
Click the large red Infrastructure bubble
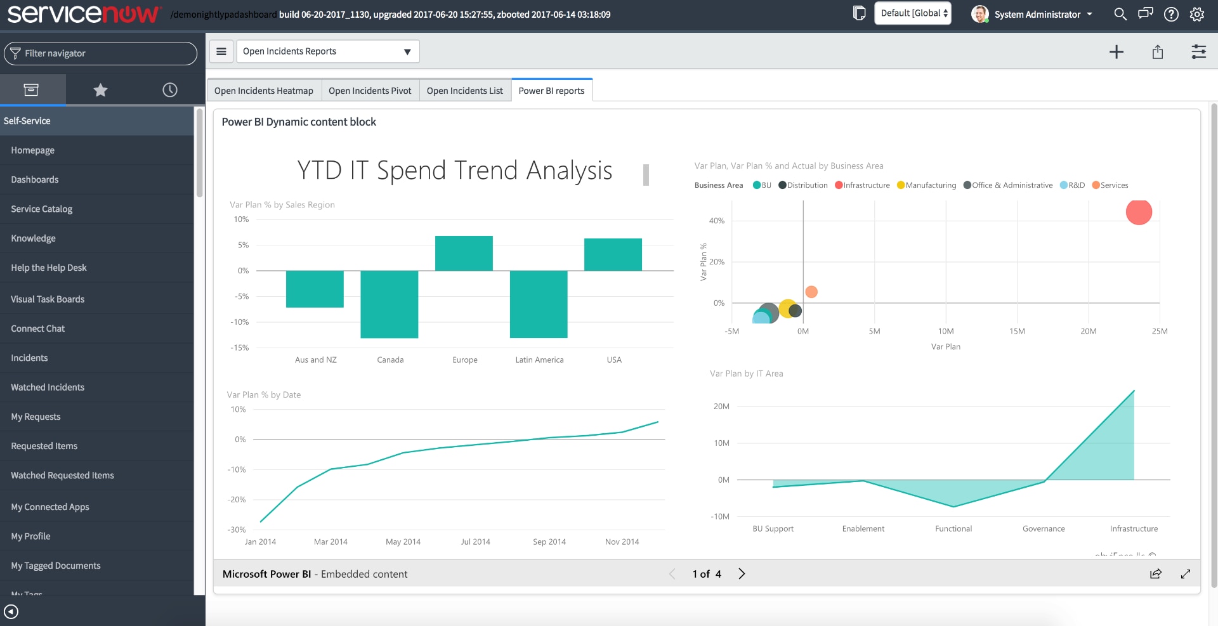(x=1139, y=212)
